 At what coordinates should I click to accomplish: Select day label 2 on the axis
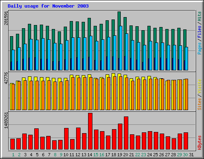click(19, 155)
